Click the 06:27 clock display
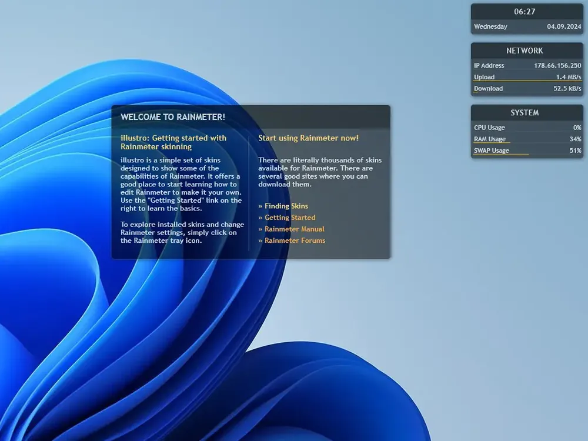The height and width of the screenshot is (441, 588). tap(524, 12)
